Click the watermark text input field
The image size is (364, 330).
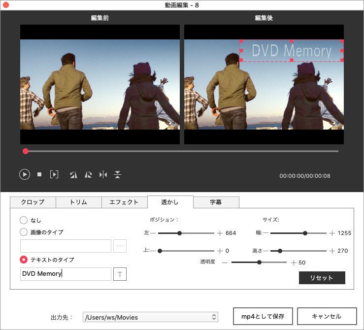66,274
